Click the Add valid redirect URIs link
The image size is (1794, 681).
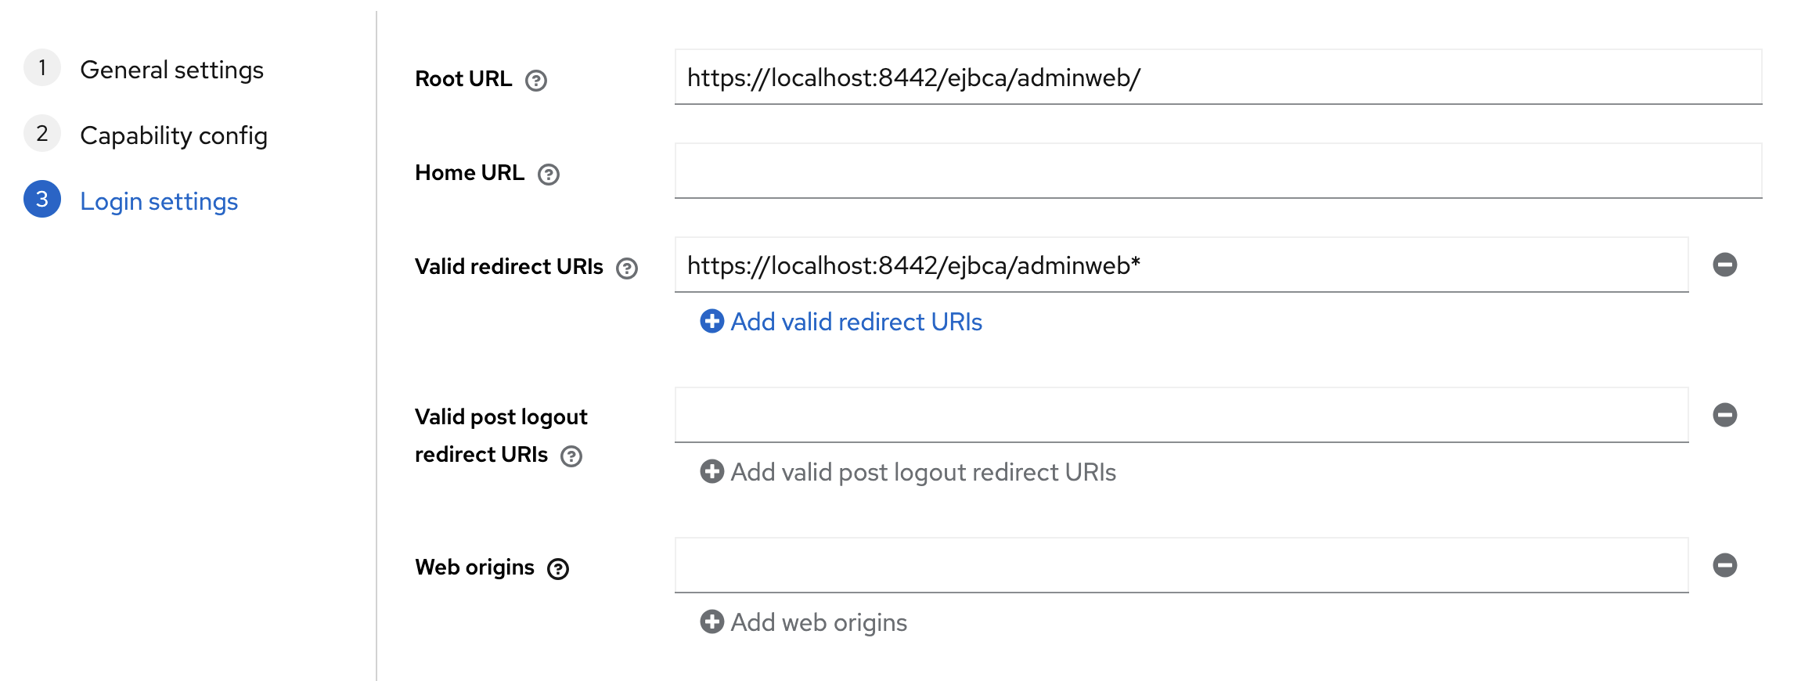point(856,322)
